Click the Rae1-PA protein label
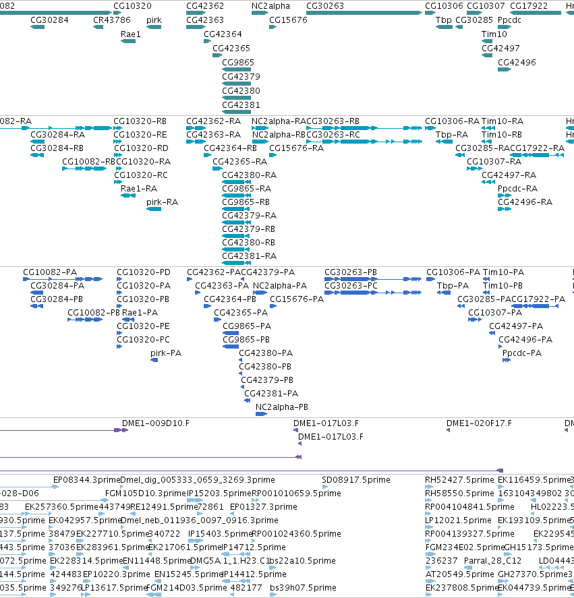Image resolution: width=574 pixels, height=598 pixels. (x=140, y=313)
